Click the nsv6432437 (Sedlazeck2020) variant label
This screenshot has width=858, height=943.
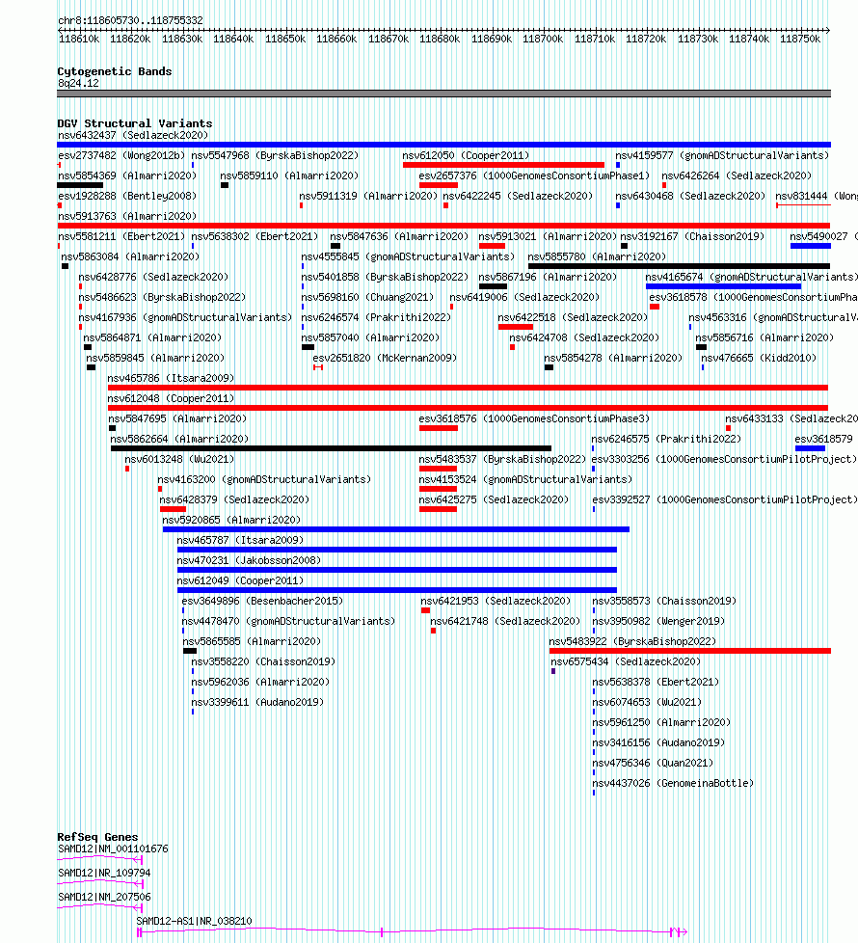point(133,135)
